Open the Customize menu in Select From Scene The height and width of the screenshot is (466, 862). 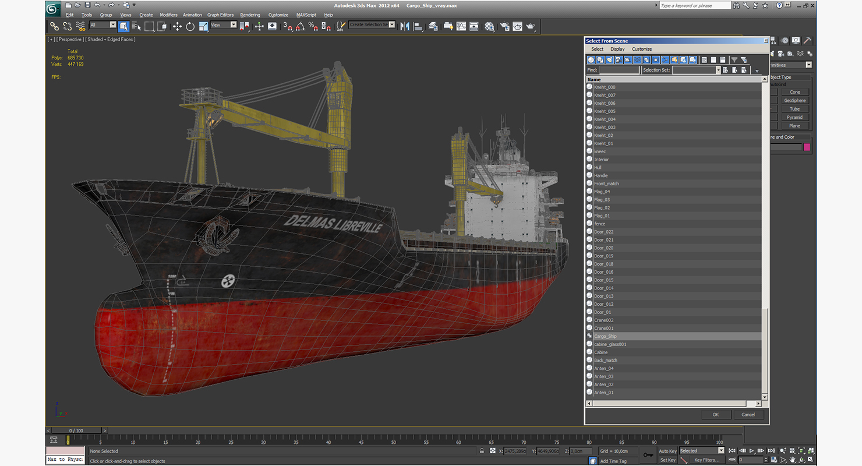[x=642, y=49]
